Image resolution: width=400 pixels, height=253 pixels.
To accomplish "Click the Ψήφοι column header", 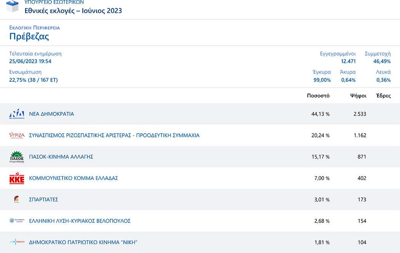I will (x=358, y=96).
